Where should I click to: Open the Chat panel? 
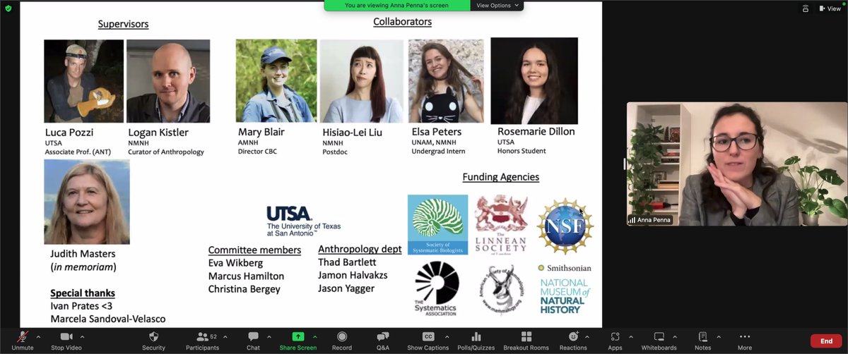click(253, 340)
